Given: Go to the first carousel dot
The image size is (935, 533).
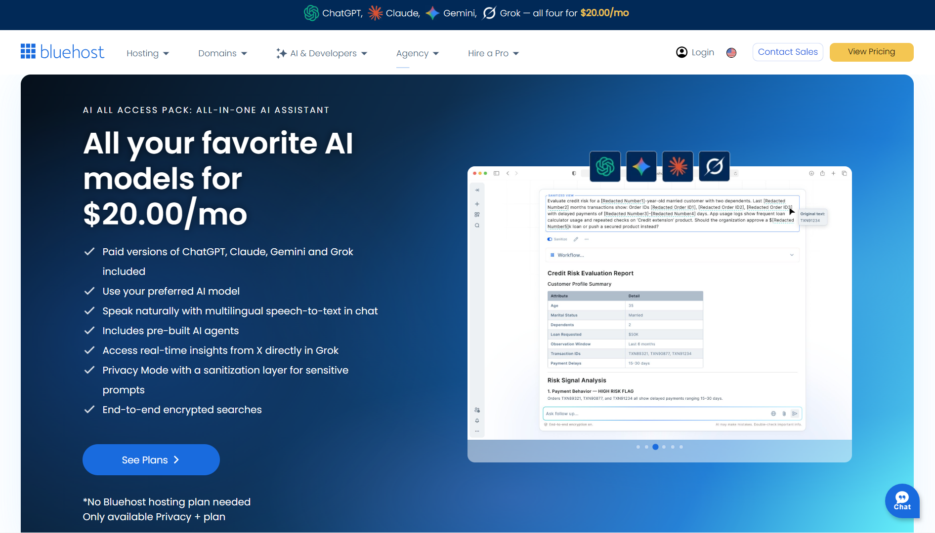Looking at the screenshot, I should pyautogui.click(x=638, y=447).
